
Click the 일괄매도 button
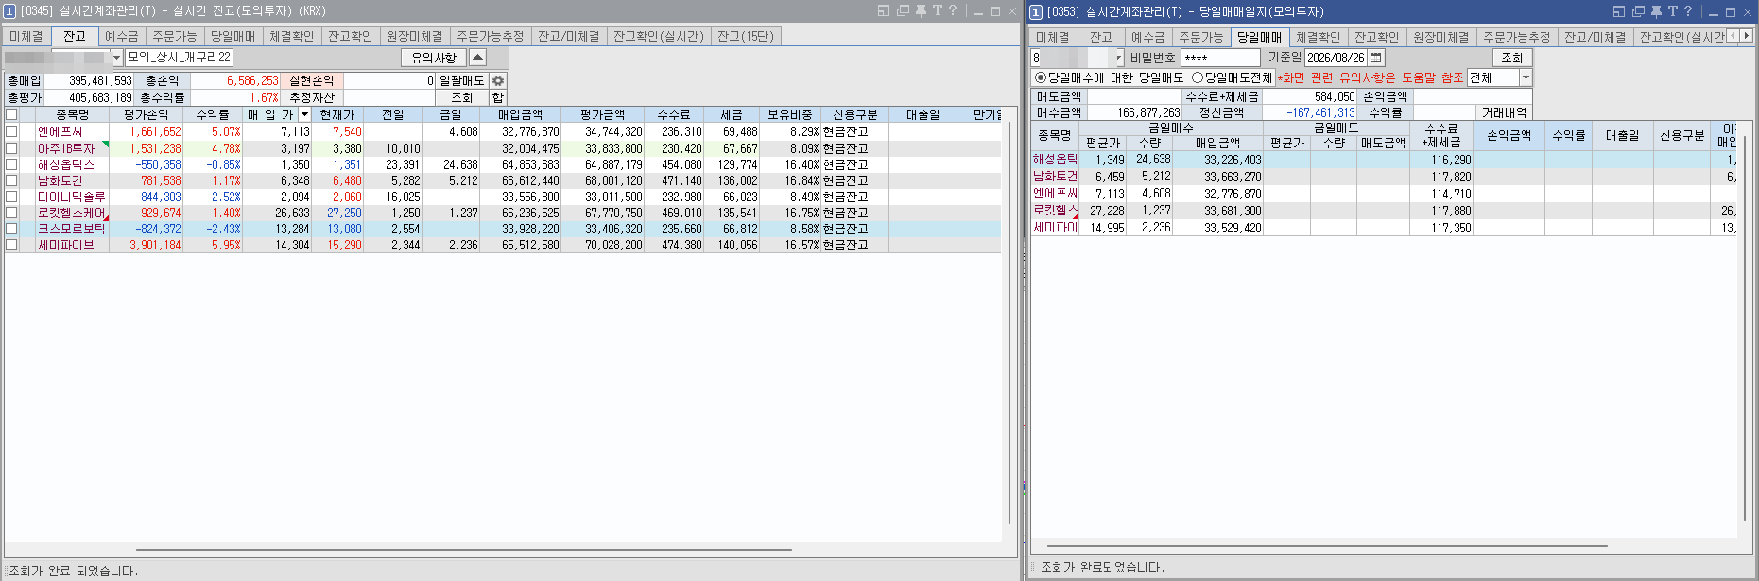462,81
